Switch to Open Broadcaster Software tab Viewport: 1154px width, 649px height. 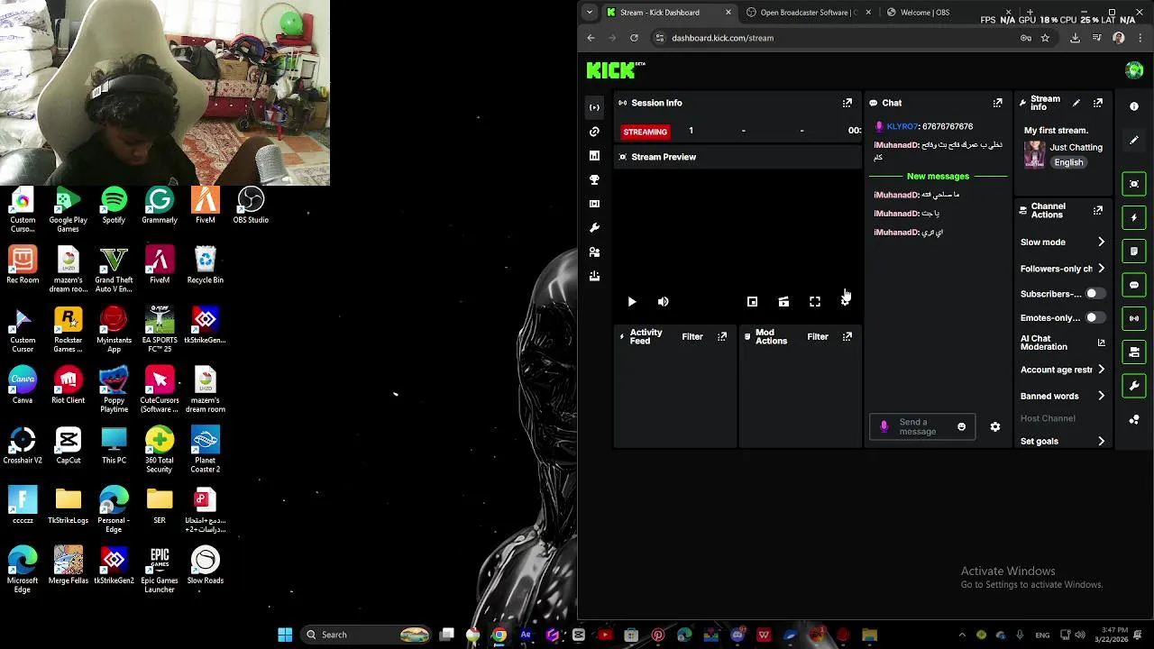click(x=809, y=13)
